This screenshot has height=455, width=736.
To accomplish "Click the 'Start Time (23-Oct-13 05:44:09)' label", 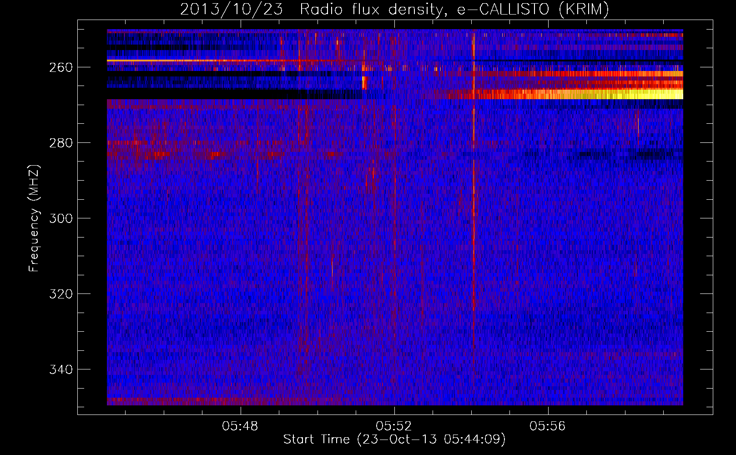I will point(394,439).
